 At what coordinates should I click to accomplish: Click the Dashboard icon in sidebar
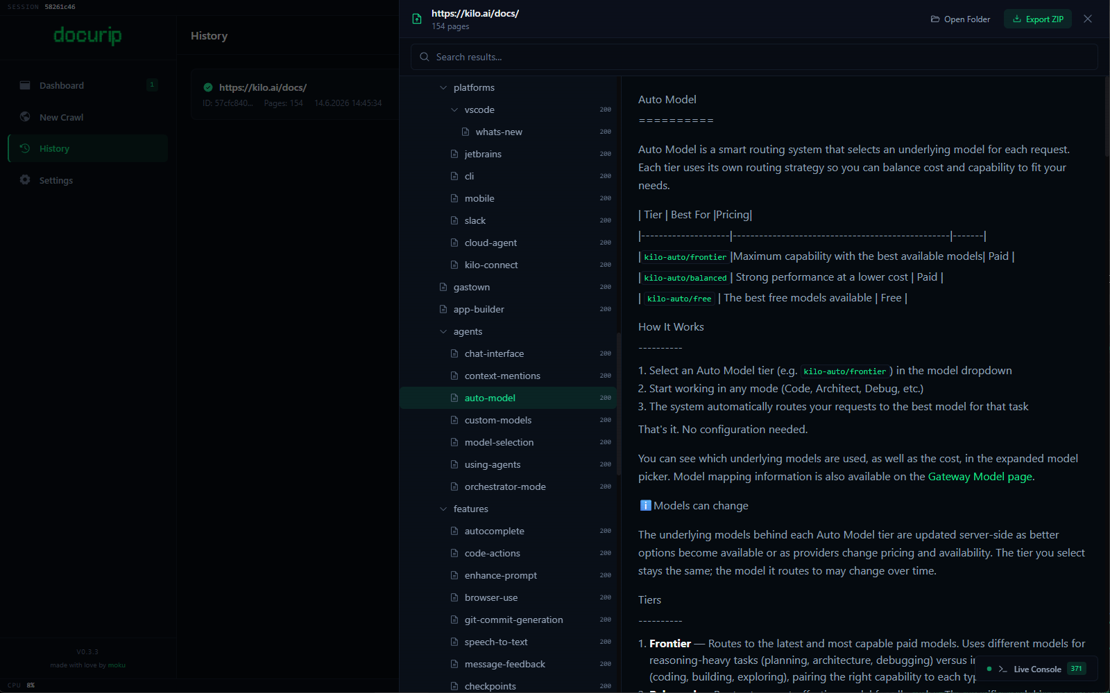point(25,85)
